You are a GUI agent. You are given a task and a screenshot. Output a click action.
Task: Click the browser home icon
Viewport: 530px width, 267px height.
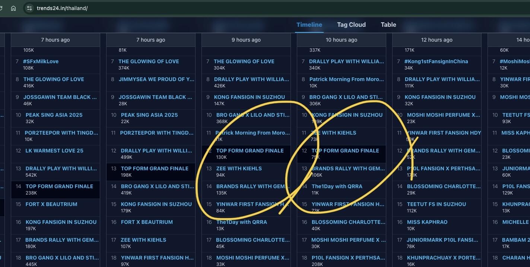tap(13, 8)
